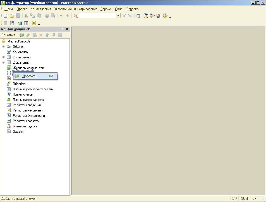Click the Move down arrow icon

pyautogui.click(x=54, y=35)
